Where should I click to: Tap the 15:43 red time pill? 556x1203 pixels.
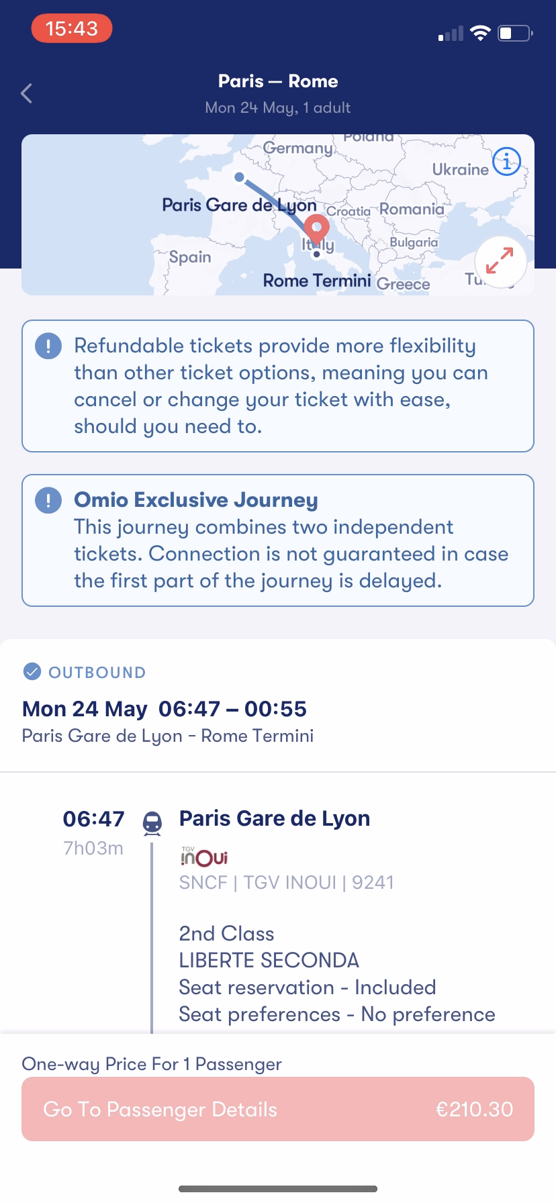tap(72, 29)
